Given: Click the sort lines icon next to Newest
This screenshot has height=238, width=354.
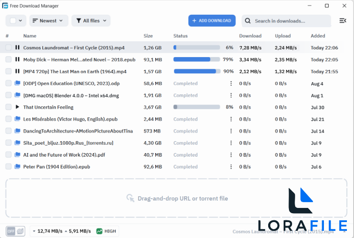Looking at the screenshot, I should point(35,21).
